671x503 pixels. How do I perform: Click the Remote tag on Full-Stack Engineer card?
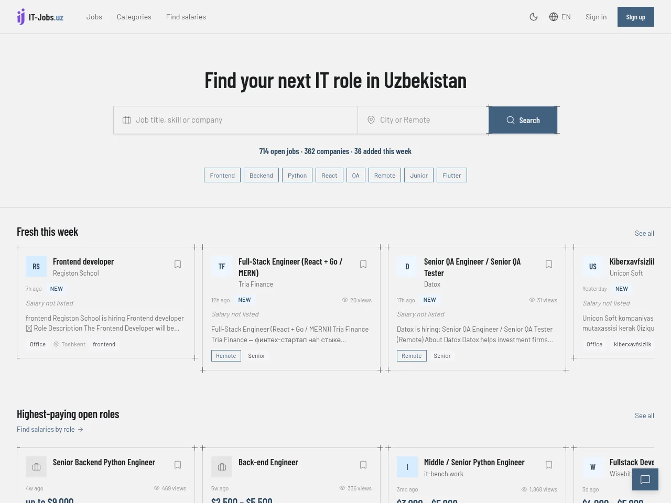[x=226, y=356]
